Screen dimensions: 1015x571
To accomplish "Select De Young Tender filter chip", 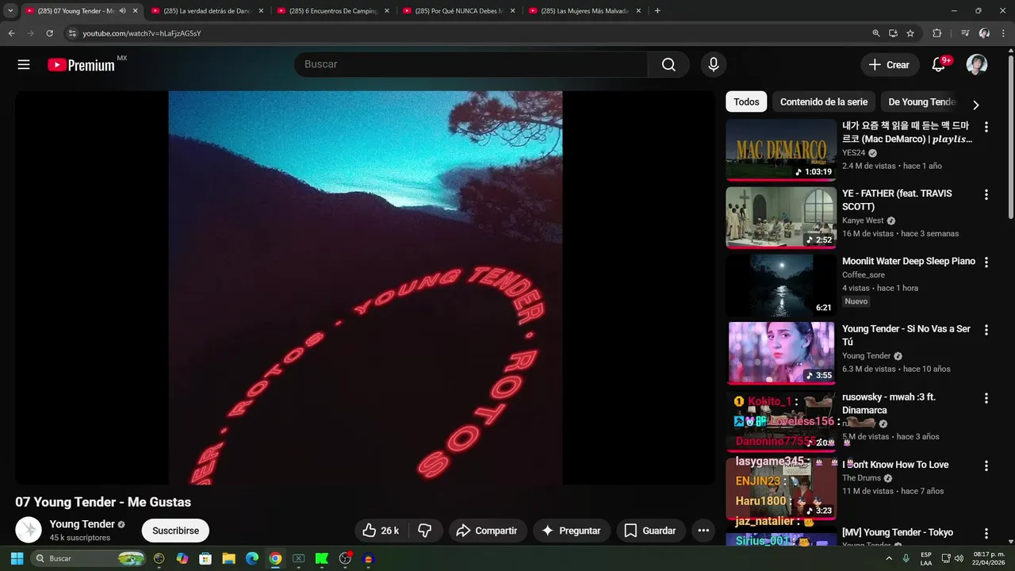I will 921,102.
